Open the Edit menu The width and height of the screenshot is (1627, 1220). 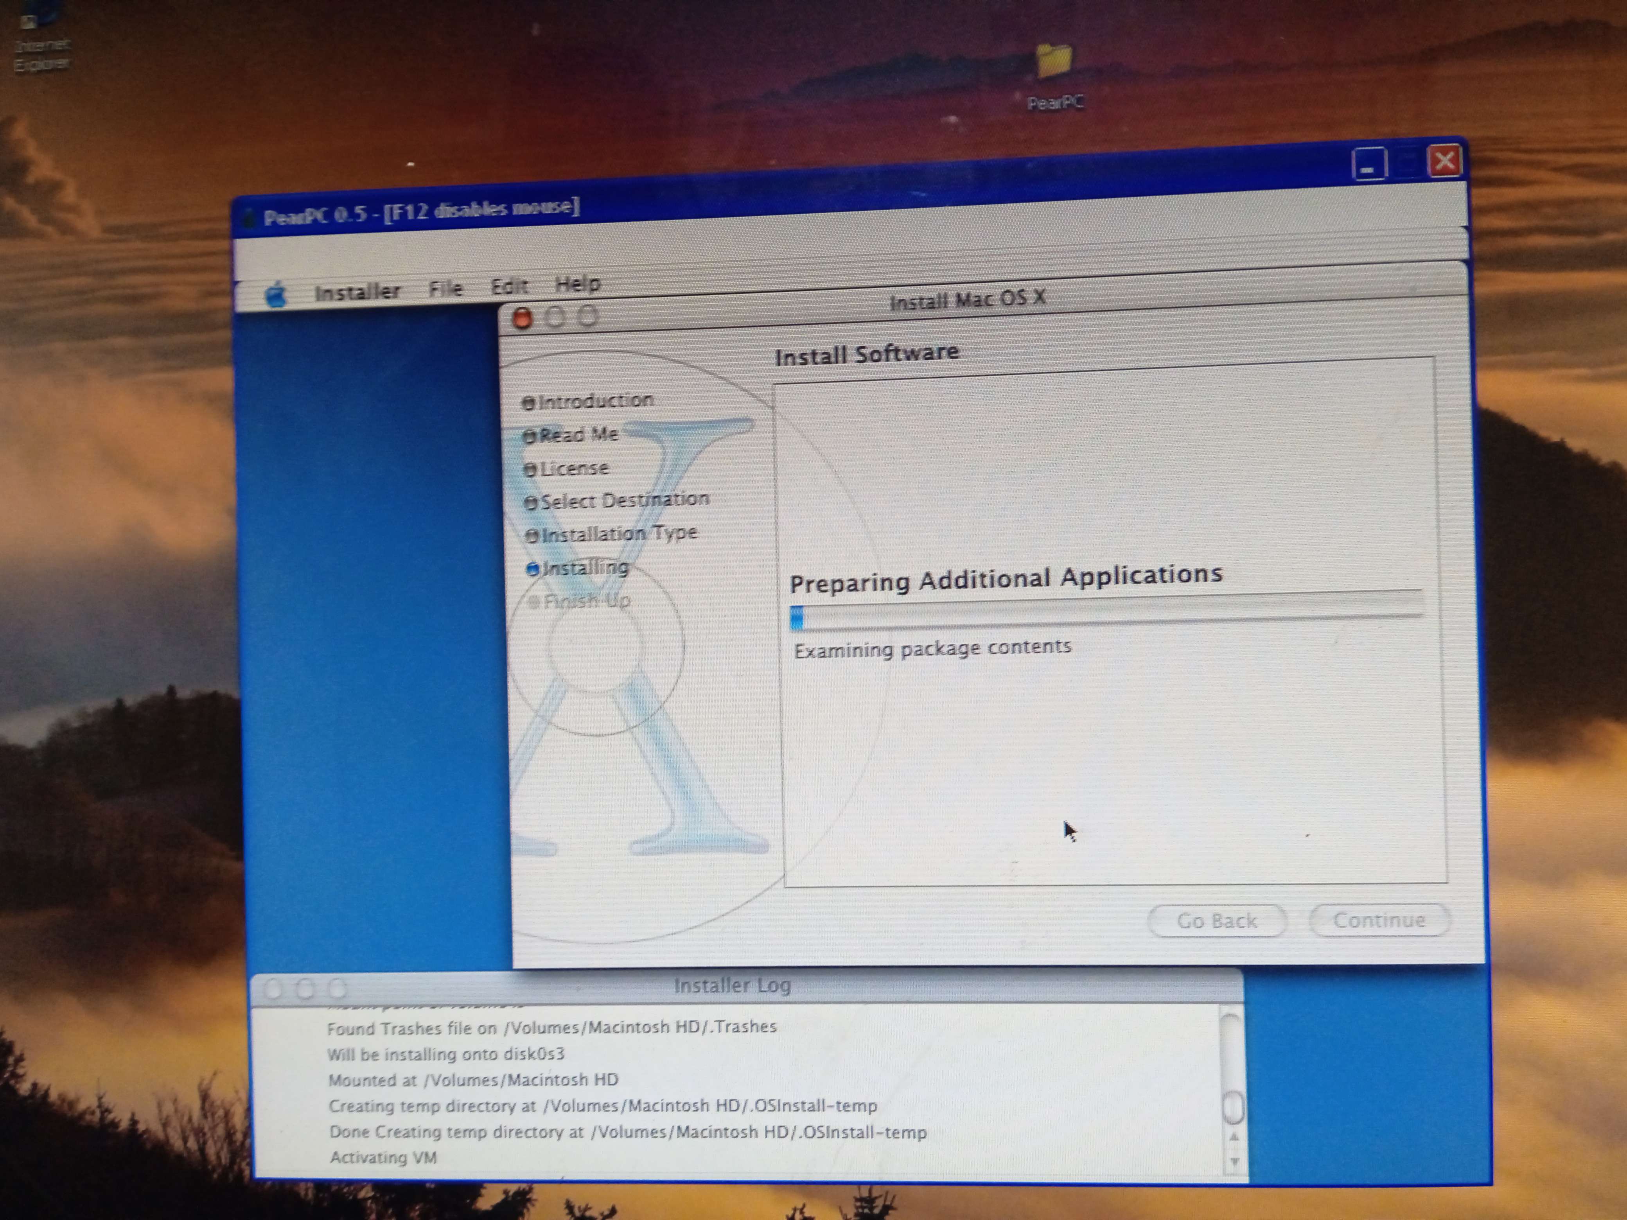click(509, 286)
